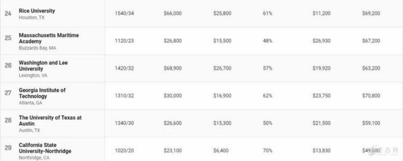Select Georgia Tech's $70,800 value

pyautogui.click(x=371, y=96)
